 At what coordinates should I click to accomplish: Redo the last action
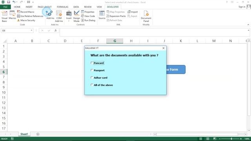[x=21, y=2]
